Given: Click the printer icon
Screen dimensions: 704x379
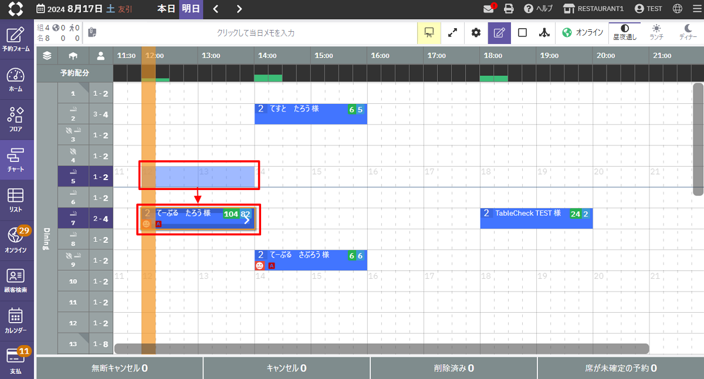Looking at the screenshot, I should coord(509,9).
